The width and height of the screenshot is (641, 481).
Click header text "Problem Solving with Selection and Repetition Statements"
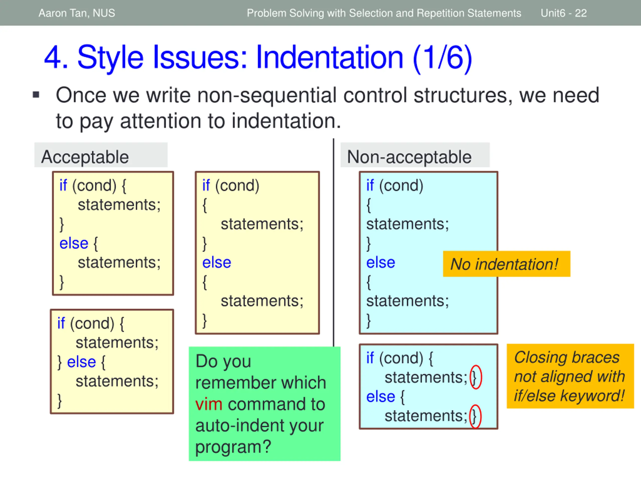[384, 13]
